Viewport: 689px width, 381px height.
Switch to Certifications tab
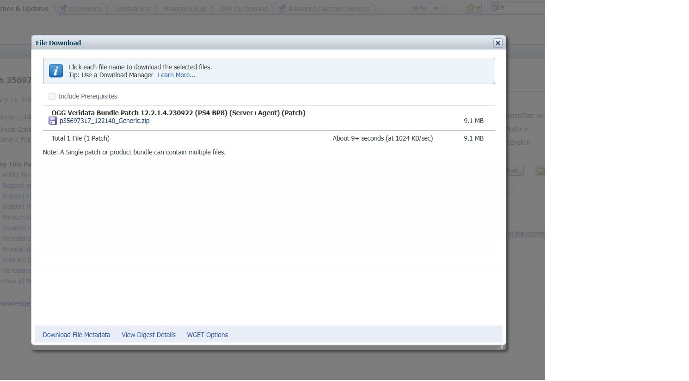click(x=132, y=9)
